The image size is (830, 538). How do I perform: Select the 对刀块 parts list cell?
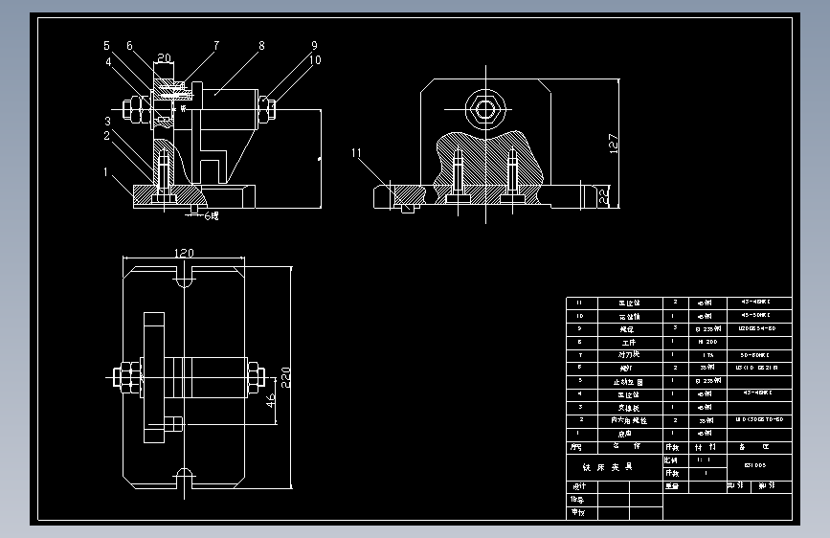click(629, 355)
